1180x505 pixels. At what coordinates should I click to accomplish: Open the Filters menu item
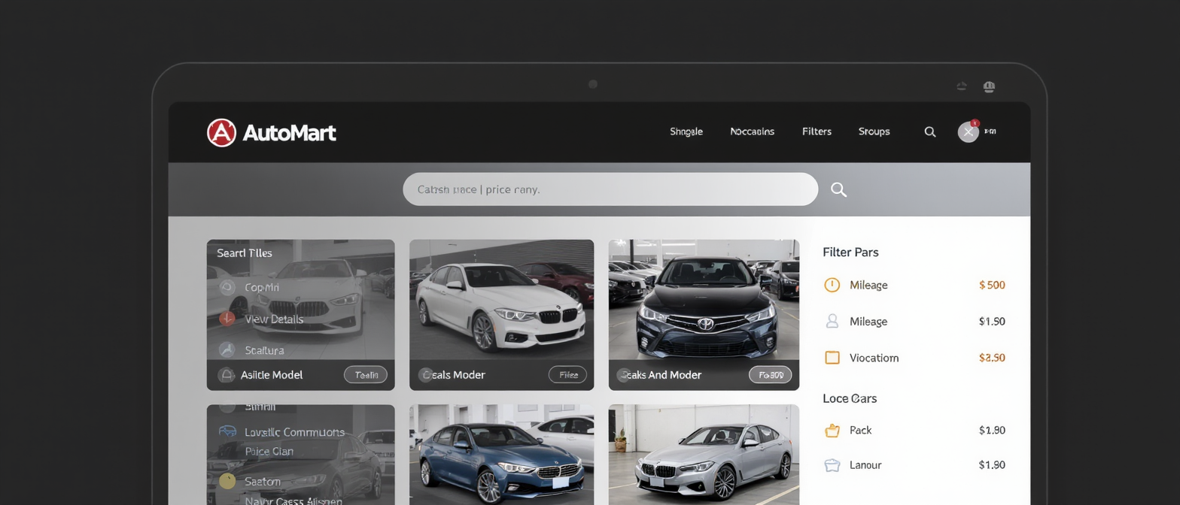(x=817, y=132)
